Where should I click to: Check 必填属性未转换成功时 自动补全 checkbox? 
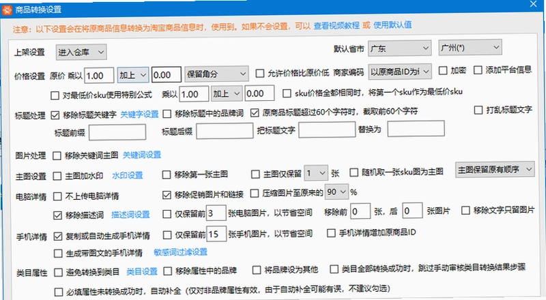pyautogui.click(x=59, y=292)
